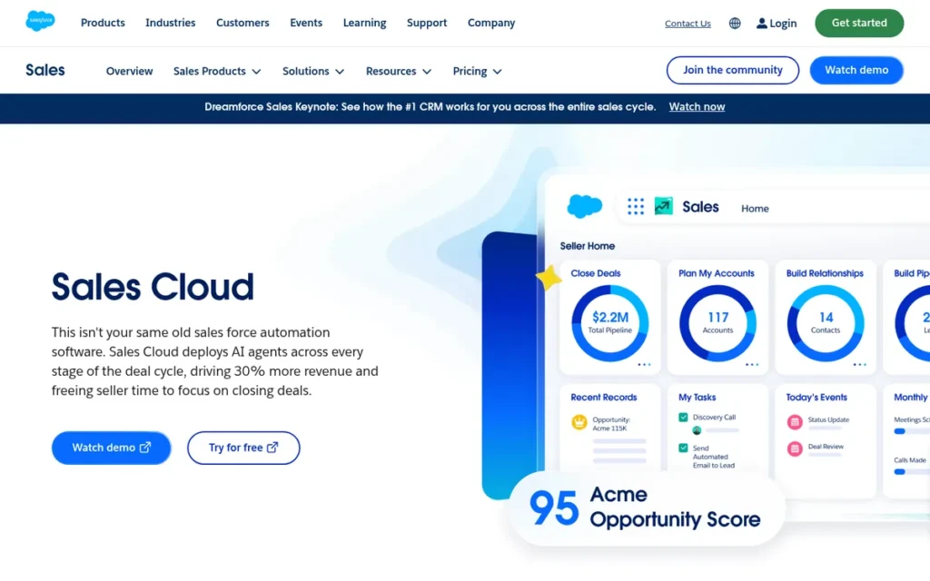
Task: Open the globe language selector
Action: click(734, 23)
